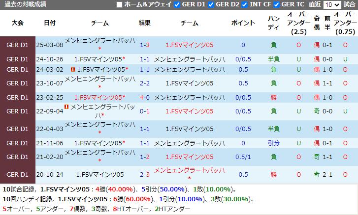358x215 pixels.
Task: Toggle the ホーム&アウェイ checkbox
Action: pos(120,4)
